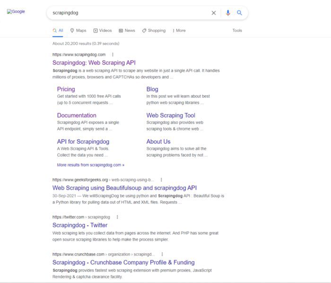Start voice search with the microphone icon
This screenshot has height=283, width=331.
pyautogui.click(x=228, y=13)
